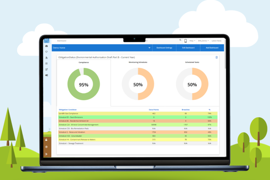Open Latest News in top bar
The width and height of the screenshot is (270, 180).
216,41
